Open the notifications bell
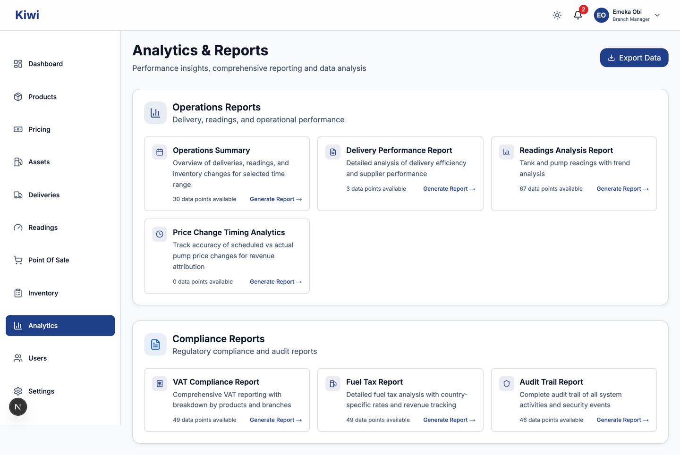The width and height of the screenshot is (680, 455). [578, 15]
